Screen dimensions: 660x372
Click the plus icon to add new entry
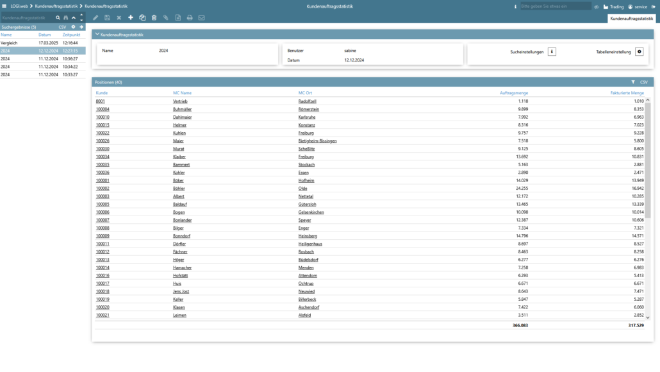131,18
